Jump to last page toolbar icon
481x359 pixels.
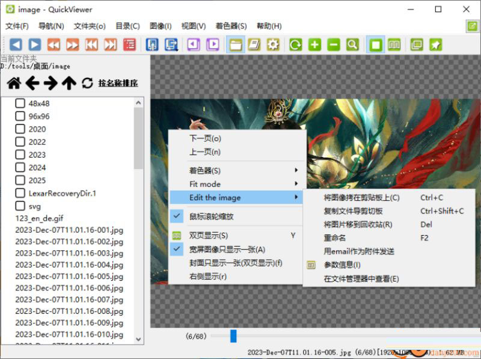[x=111, y=44]
